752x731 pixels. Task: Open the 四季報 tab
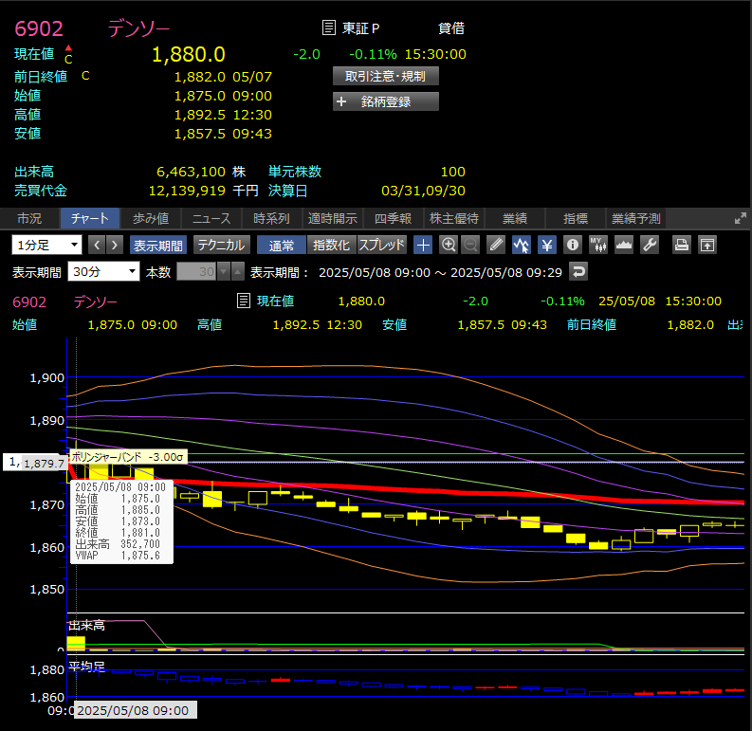click(x=394, y=218)
